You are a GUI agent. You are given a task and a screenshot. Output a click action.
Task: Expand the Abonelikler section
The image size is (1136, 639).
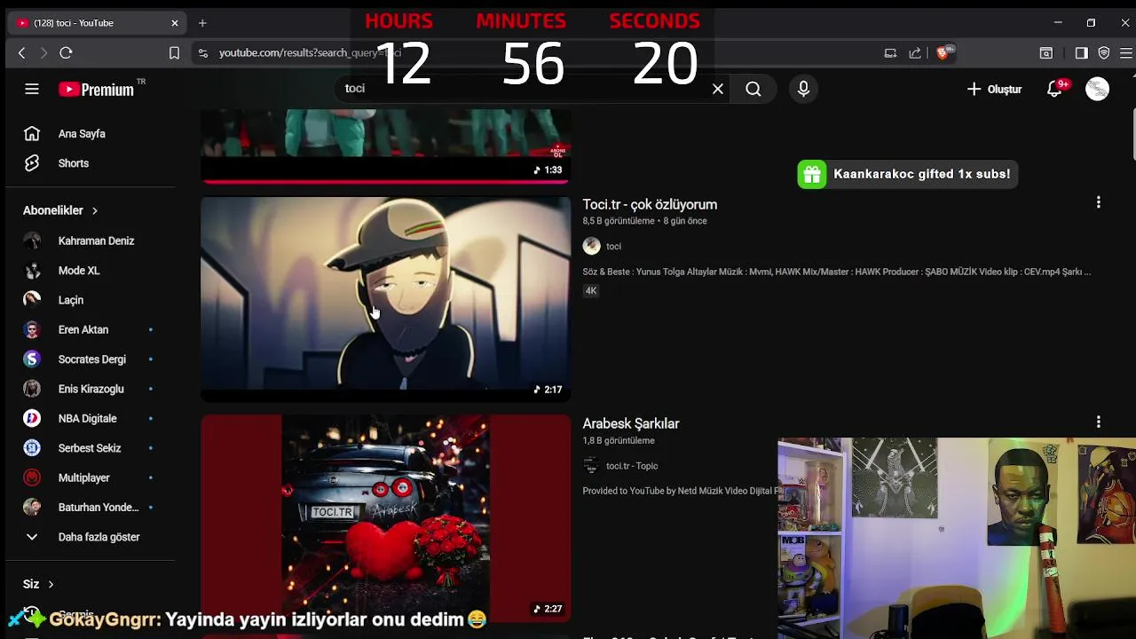point(60,210)
